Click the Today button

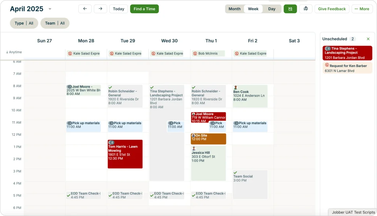118,8
